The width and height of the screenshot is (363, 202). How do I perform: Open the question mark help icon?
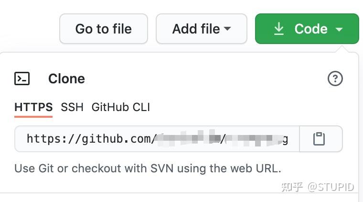(x=335, y=79)
